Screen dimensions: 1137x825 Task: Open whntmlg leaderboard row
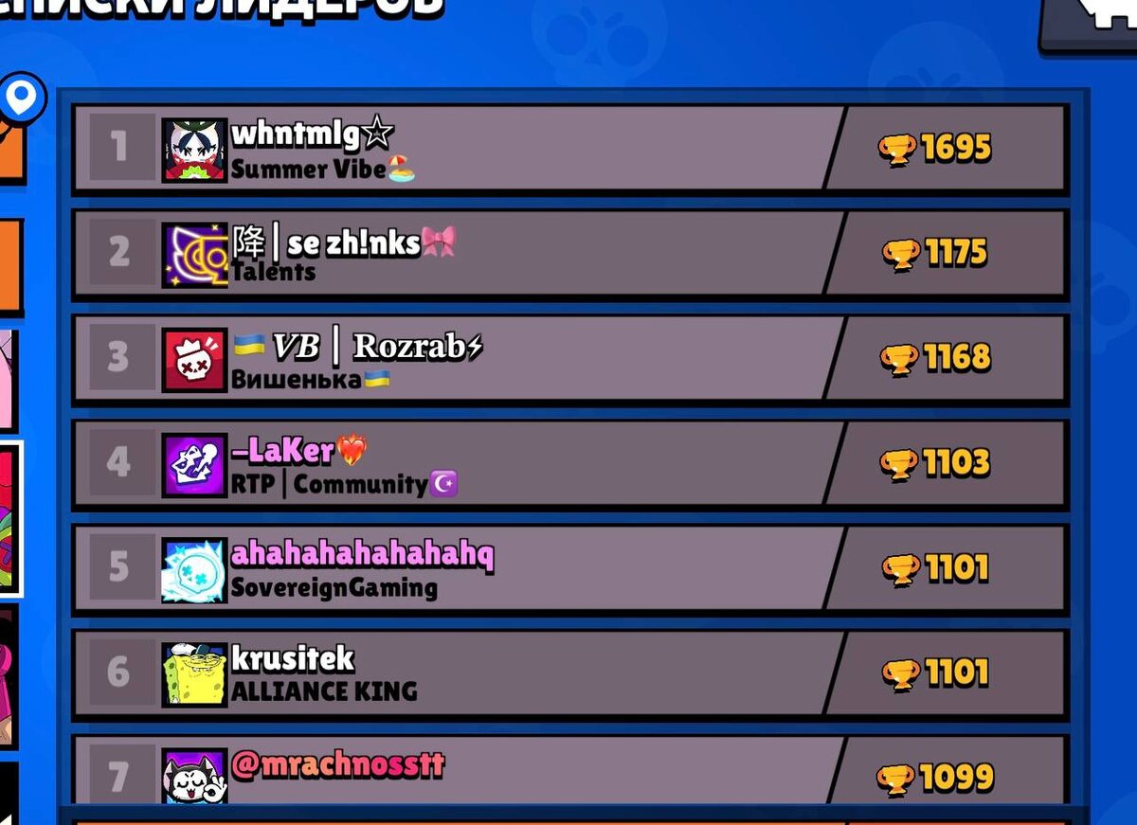(570, 149)
